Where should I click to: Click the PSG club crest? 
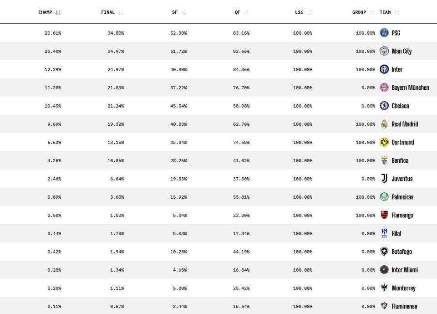click(x=384, y=33)
